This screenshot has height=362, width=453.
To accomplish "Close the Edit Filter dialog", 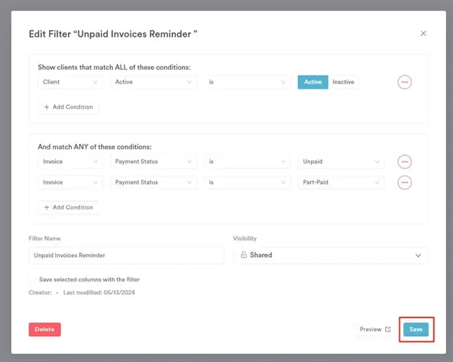I will point(423,34).
